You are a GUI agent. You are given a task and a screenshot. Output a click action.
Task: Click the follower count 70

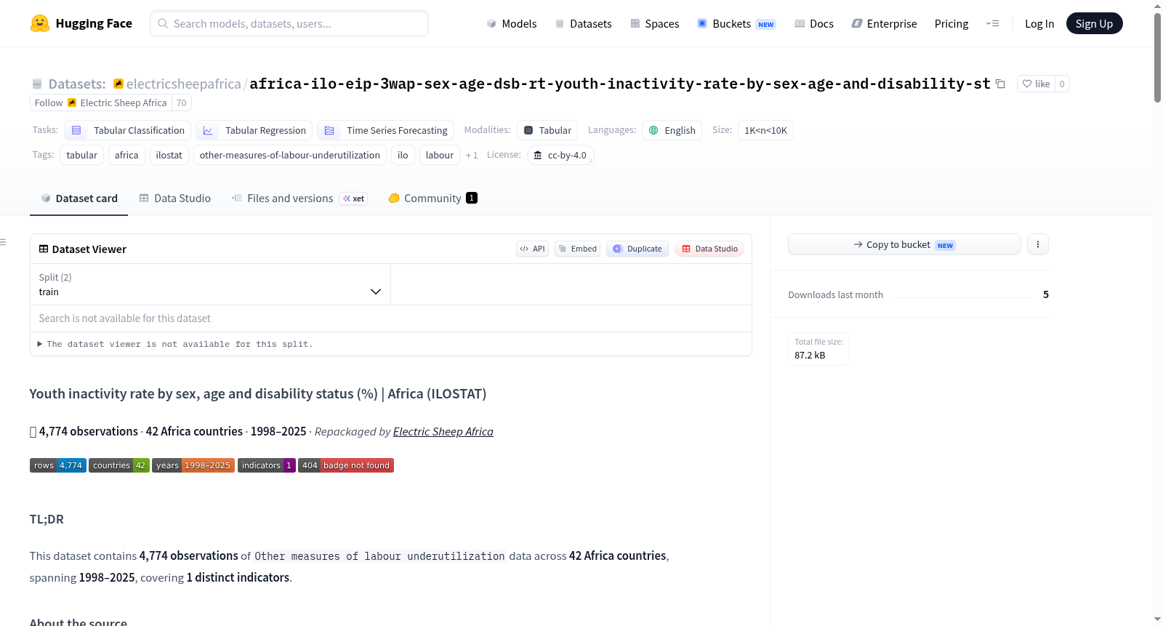(x=182, y=103)
